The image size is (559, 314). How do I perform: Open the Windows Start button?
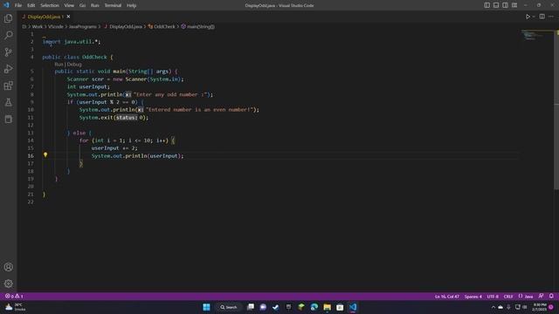(206, 307)
